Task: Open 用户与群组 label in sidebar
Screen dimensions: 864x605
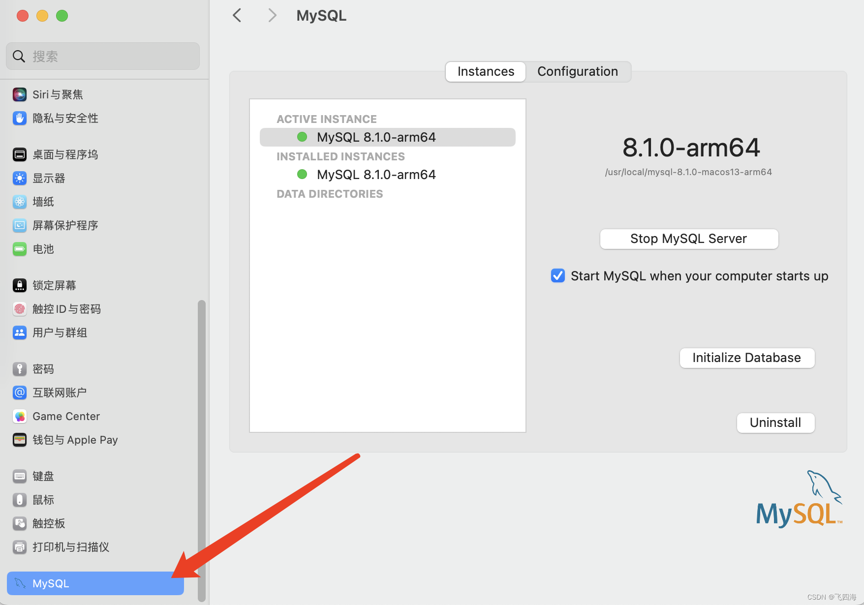Action: pyautogui.click(x=60, y=333)
